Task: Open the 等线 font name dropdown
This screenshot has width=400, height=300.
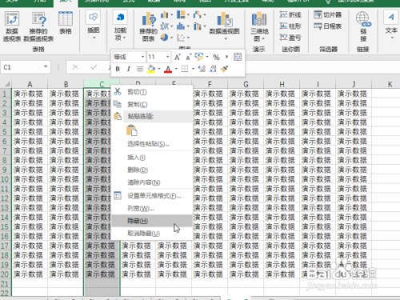Action: (142, 57)
